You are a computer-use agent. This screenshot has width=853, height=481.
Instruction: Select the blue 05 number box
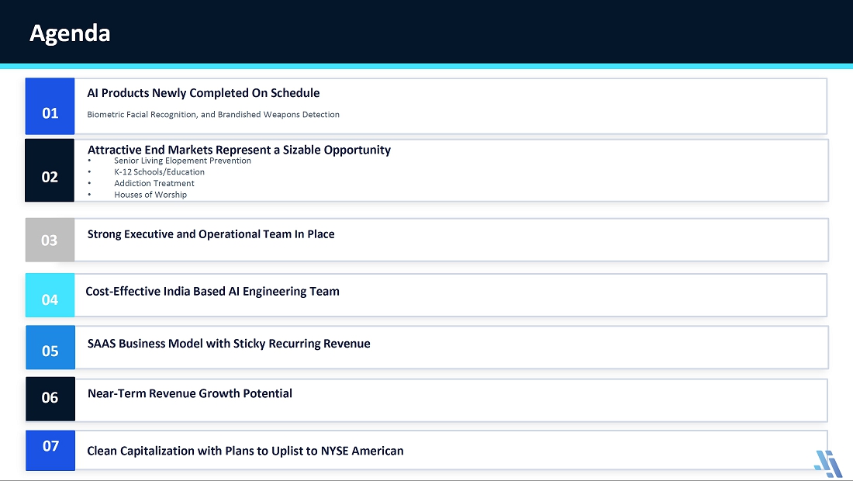coord(50,347)
